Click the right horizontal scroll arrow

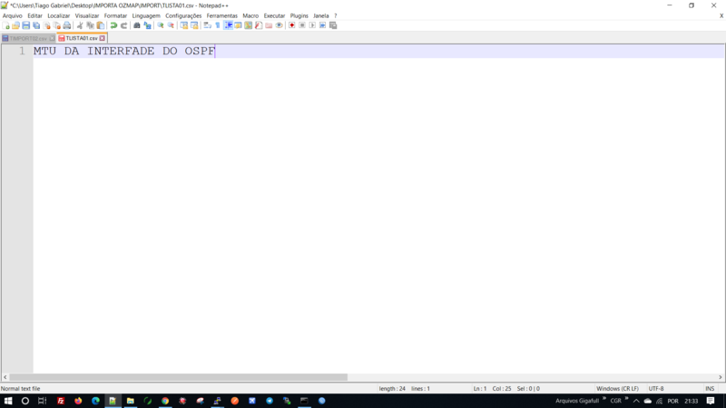point(720,377)
